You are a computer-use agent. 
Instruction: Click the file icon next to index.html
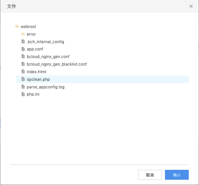click(23, 72)
